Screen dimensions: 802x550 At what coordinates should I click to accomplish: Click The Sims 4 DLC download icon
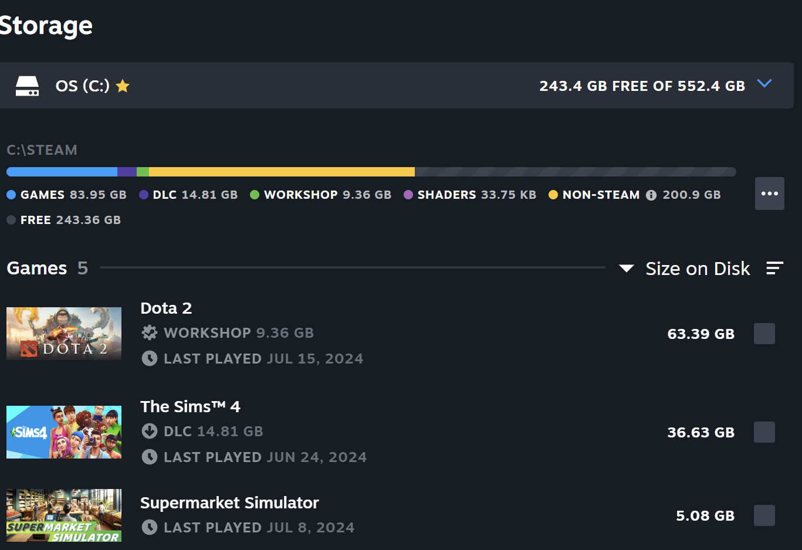(150, 431)
